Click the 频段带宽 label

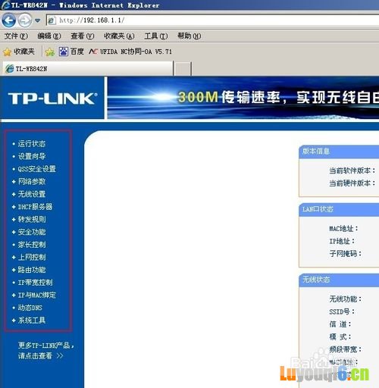click(x=345, y=349)
